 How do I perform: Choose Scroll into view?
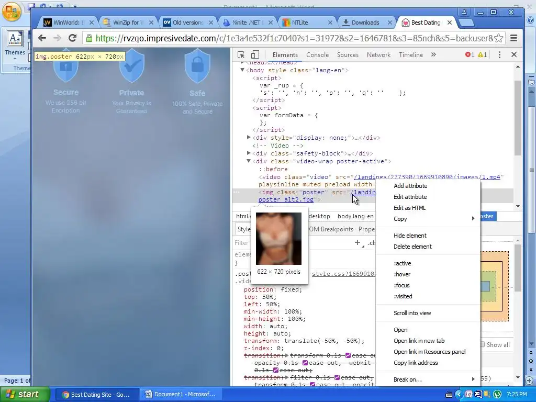428,313
